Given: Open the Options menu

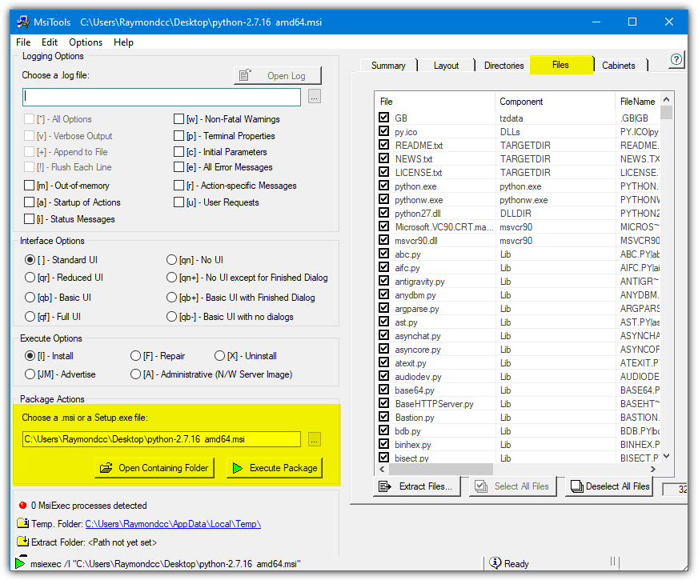Looking at the screenshot, I should pyautogui.click(x=86, y=42).
